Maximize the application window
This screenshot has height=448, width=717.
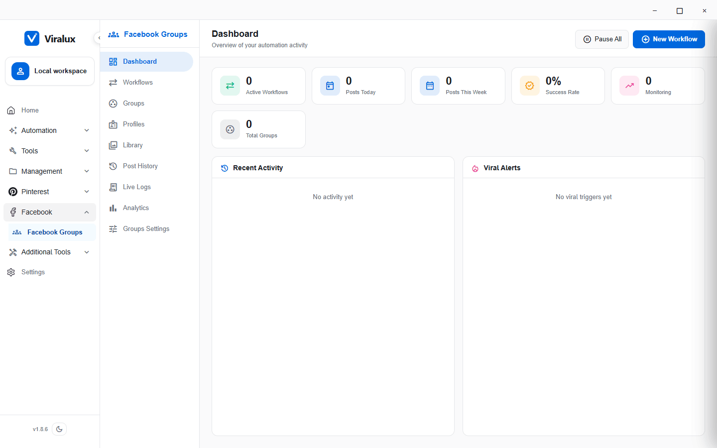coord(680,10)
